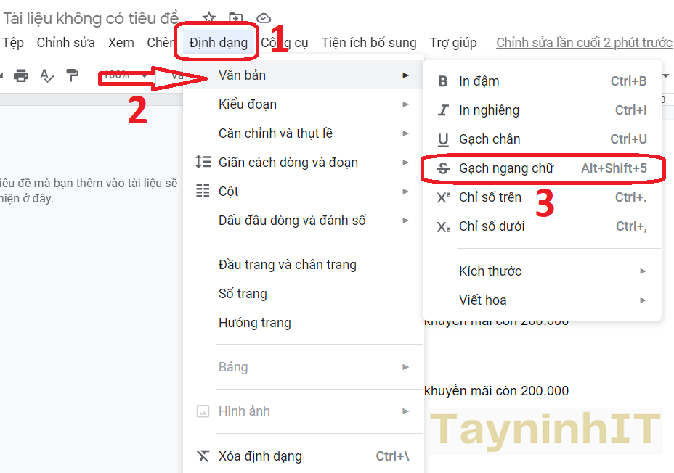Apply In nghiêng italic formatting
The height and width of the screenshot is (473, 674).
pos(489,110)
